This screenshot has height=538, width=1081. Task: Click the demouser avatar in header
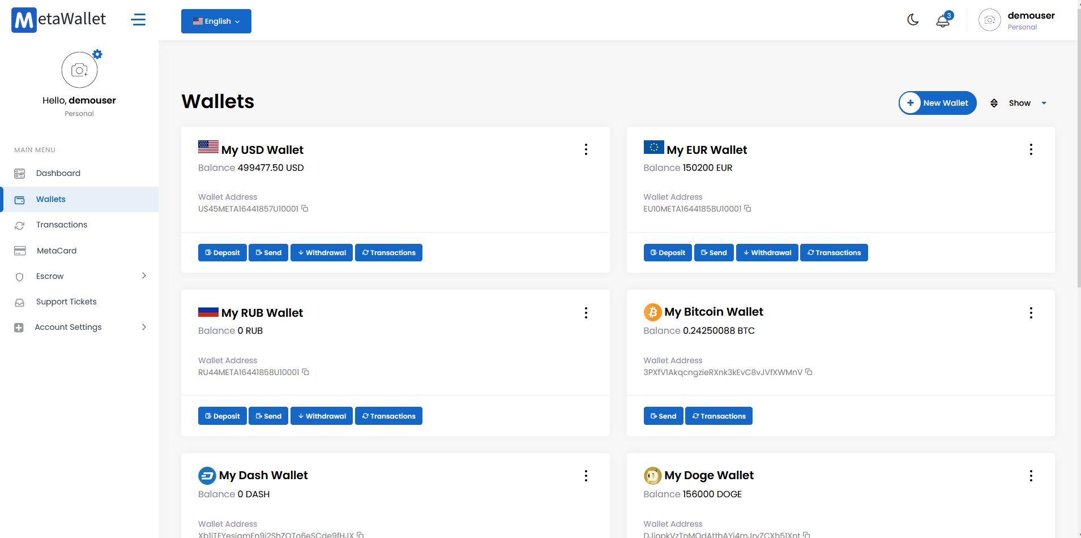[989, 20]
